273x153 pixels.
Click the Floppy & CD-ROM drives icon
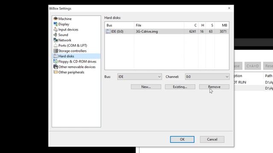pyautogui.click(x=55, y=61)
